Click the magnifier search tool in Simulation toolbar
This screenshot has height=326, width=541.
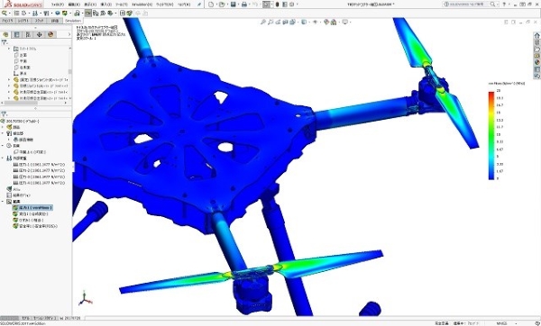pos(5,14)
